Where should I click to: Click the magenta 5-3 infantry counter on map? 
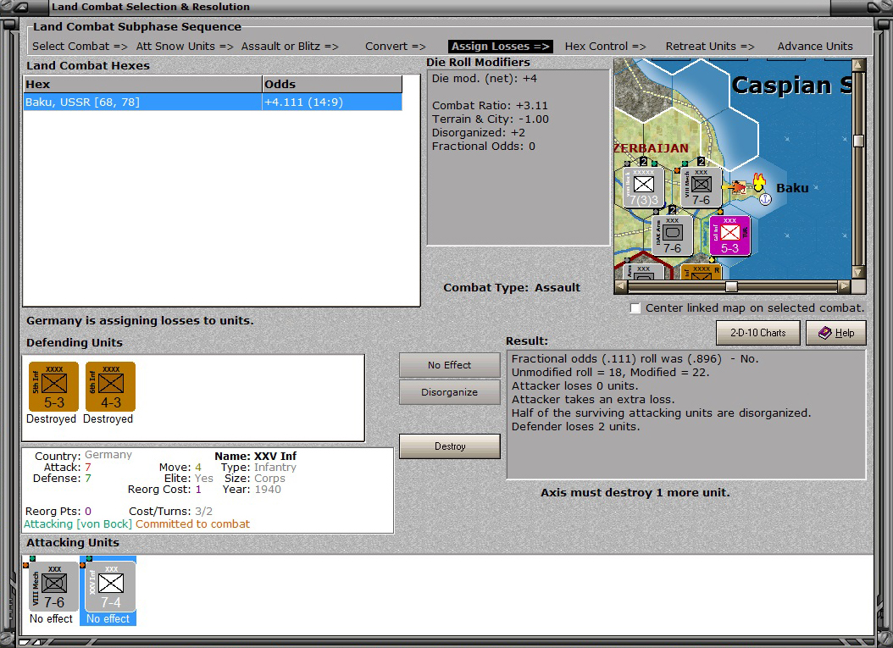pyautogui.click(x=729, y=235)
